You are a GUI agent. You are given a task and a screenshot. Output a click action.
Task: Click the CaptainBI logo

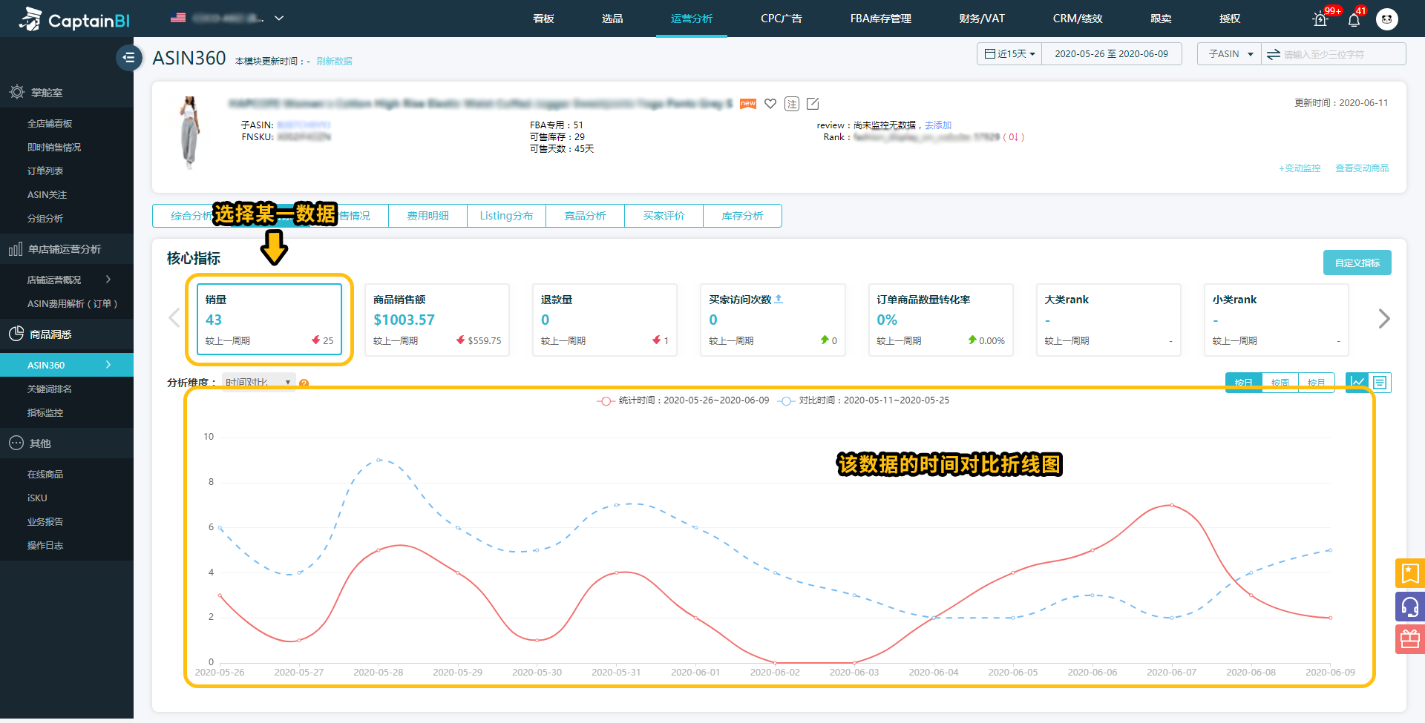point(74,19)
